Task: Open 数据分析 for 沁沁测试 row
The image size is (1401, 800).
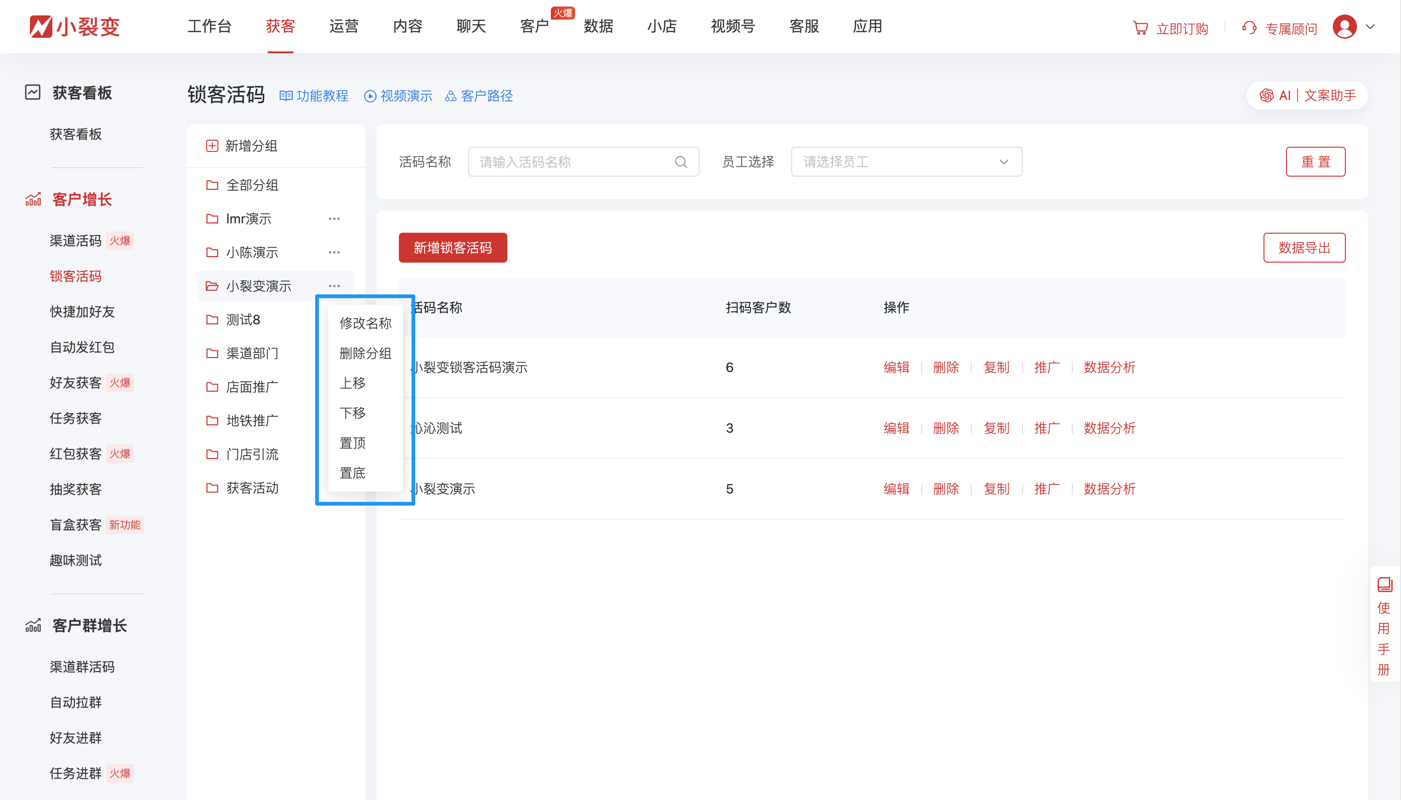Action: point(1109,428)
